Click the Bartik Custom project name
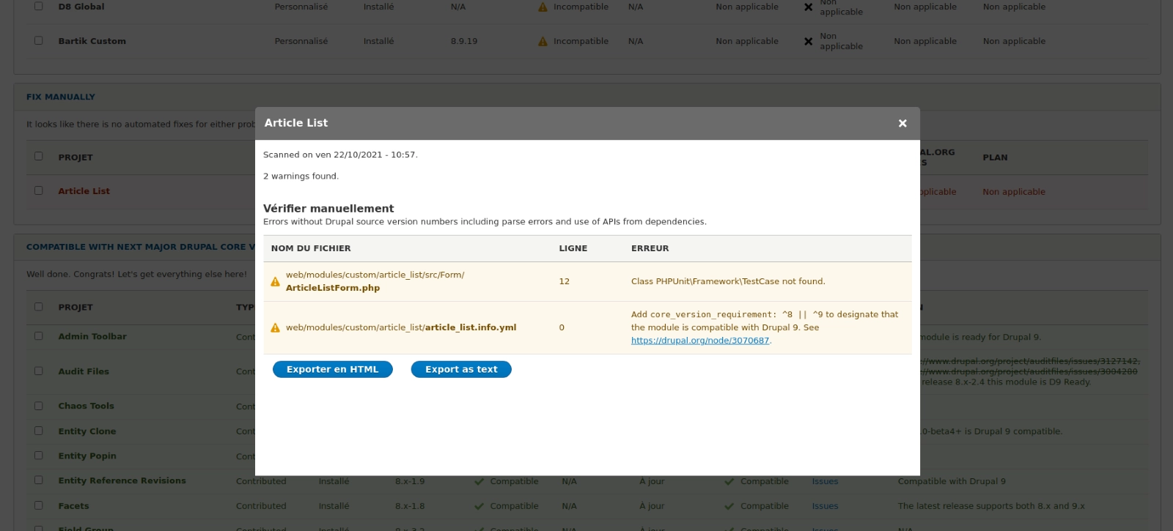 [92, 42]
